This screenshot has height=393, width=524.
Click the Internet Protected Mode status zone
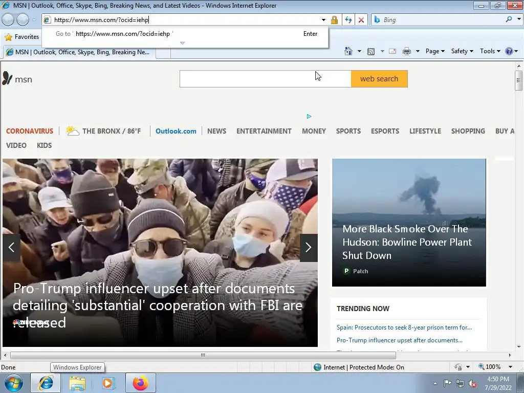(x=359, y=367)
